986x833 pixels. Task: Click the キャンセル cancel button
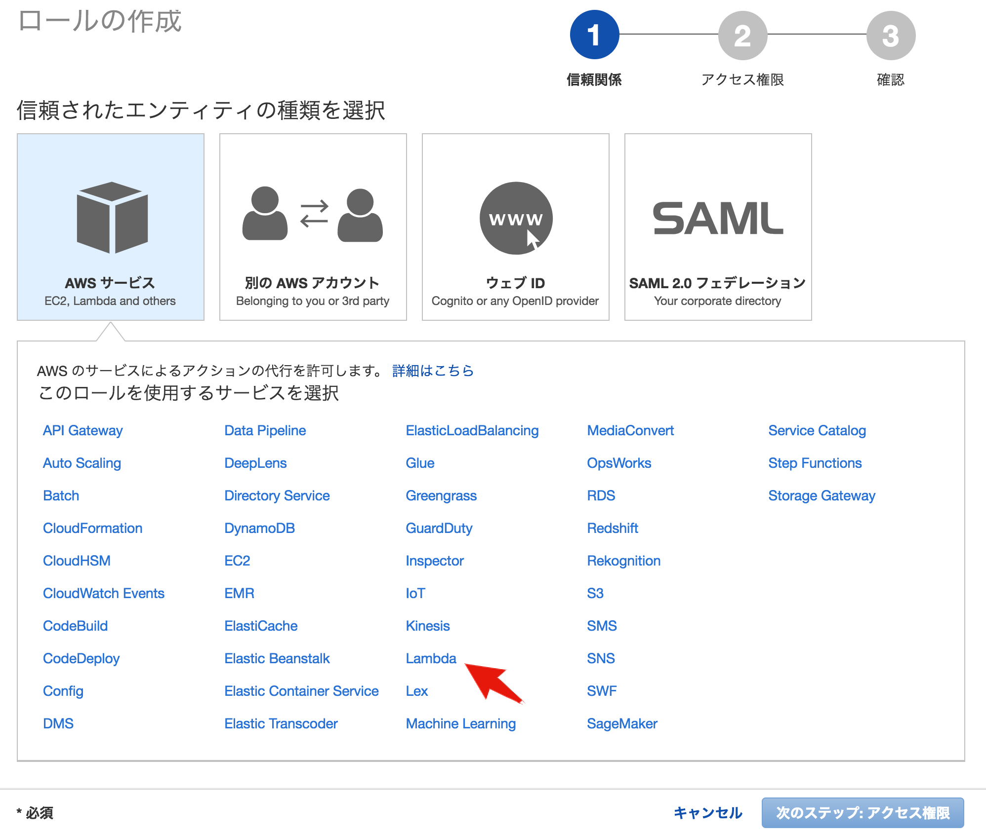click(x=708, y=813)
